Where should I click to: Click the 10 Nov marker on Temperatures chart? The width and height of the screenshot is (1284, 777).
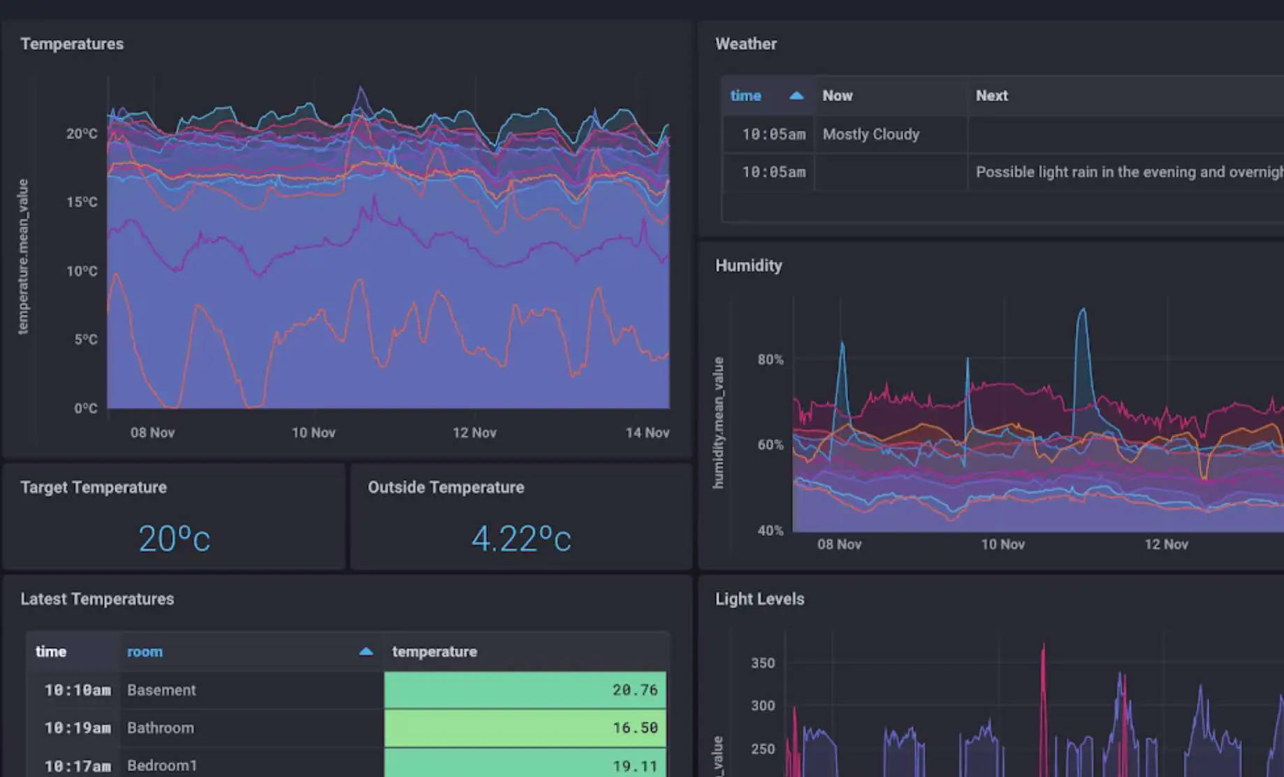coord(313,433)
